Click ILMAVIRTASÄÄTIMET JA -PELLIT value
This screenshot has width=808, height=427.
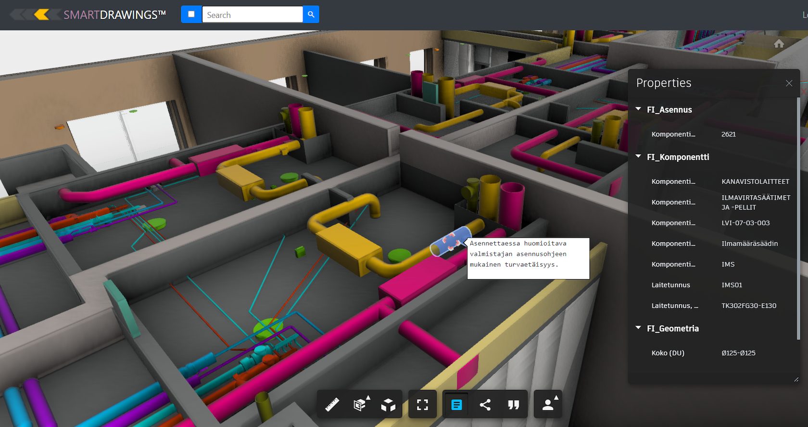point(756,202)
